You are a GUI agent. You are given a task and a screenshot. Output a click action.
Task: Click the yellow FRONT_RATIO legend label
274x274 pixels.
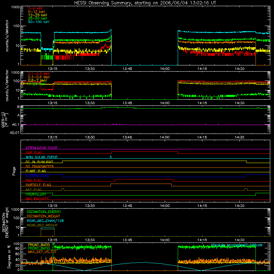(x=39, y=245)
